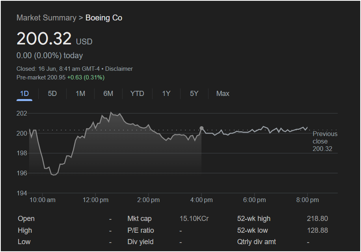Click the 10:00 am axis label
Image resolution: width=361 pixels, height=252 pixels.
click(42, 200)
